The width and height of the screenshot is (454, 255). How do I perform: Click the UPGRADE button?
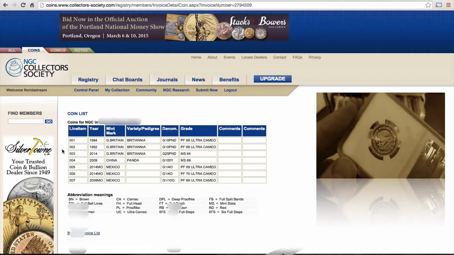pos(272,79)
